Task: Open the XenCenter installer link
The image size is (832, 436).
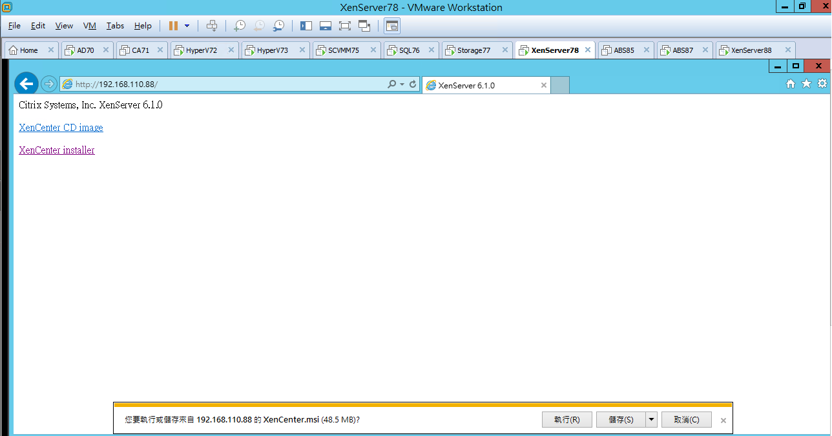Action: tap(57, 150)
